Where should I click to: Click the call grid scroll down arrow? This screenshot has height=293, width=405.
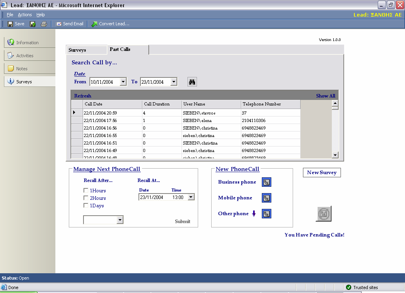coord(335,155)
